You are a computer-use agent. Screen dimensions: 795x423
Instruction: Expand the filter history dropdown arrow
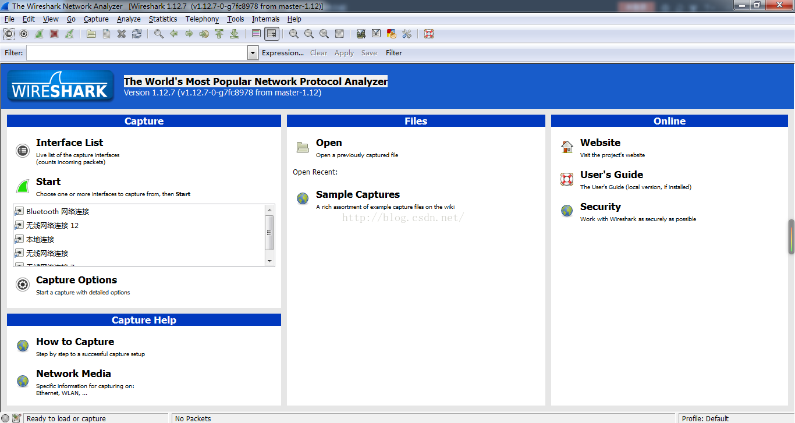[x=253, y=53]
